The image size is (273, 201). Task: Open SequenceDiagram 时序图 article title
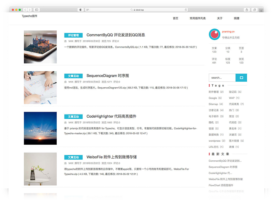[107, 76]
